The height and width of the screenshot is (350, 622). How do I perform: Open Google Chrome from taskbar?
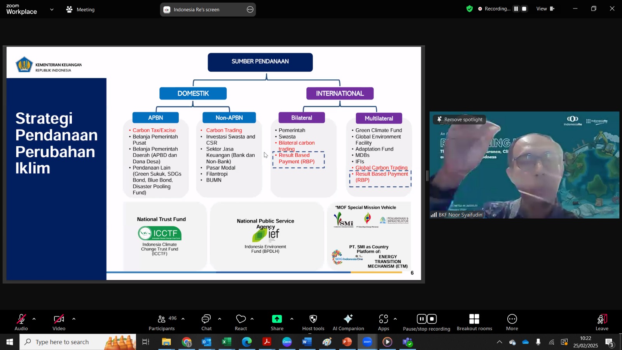187,342
